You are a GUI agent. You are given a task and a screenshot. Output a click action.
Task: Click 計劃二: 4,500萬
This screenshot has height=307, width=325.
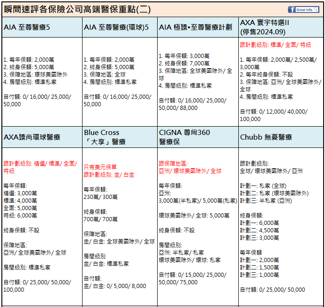pos(260,230)
